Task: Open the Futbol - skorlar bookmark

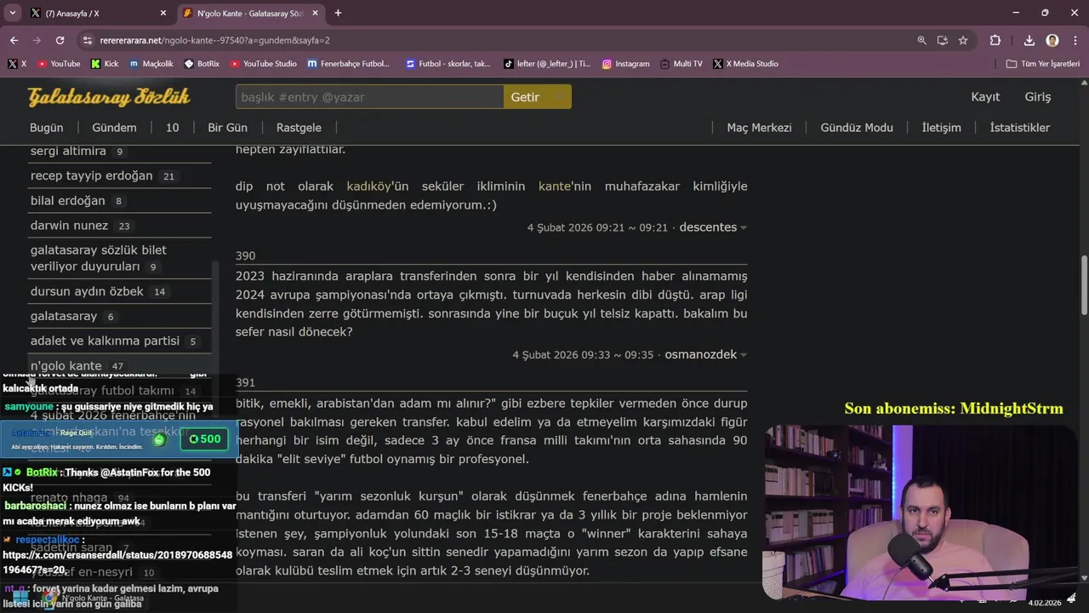Action: (x=448, y=64)
